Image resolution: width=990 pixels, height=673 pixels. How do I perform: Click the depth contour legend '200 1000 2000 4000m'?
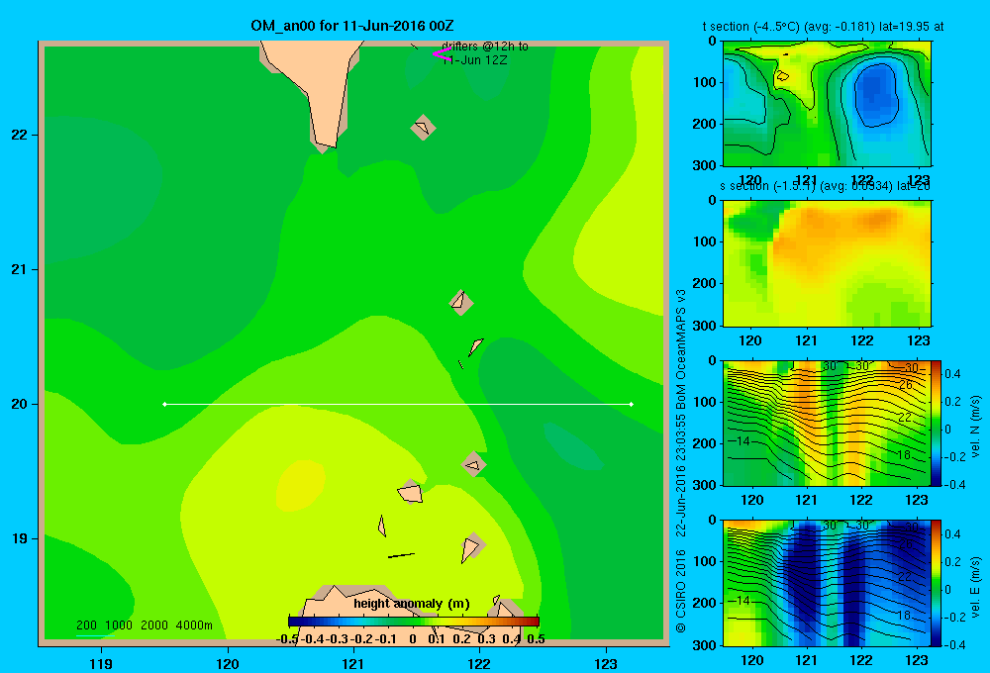point(144,625)
